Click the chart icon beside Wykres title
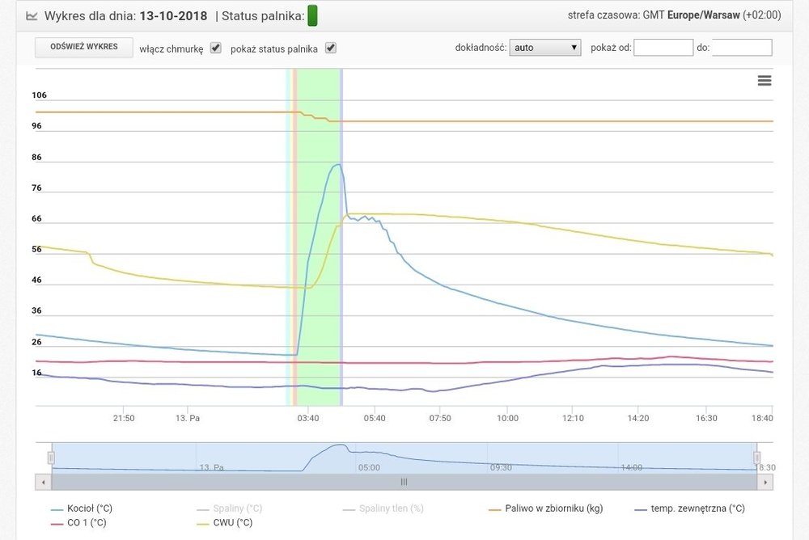This screenshot has width=809, height=540. [32, 16]
